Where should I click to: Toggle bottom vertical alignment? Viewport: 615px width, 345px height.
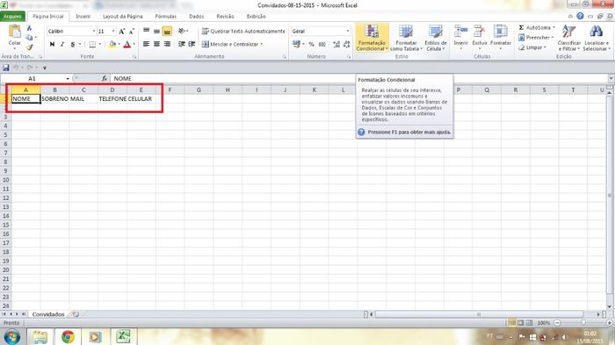click(167, 31)
